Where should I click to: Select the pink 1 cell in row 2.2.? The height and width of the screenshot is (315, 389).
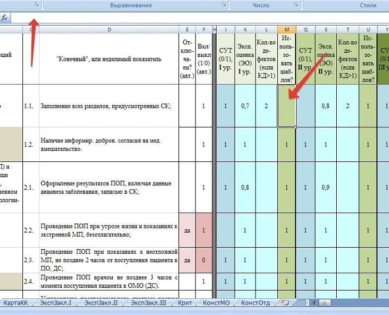204,230
